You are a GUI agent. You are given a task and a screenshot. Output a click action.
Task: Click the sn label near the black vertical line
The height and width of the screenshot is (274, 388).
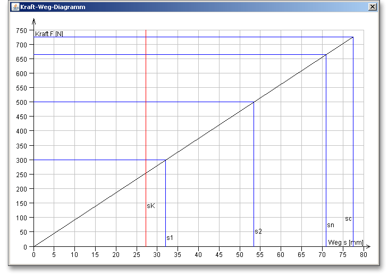(330, 225)
